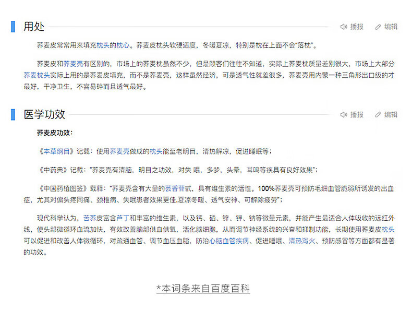Click the speaker icon in 医学功效 section
The width and height of the screenshot is (412, 333).
[344, 114]
